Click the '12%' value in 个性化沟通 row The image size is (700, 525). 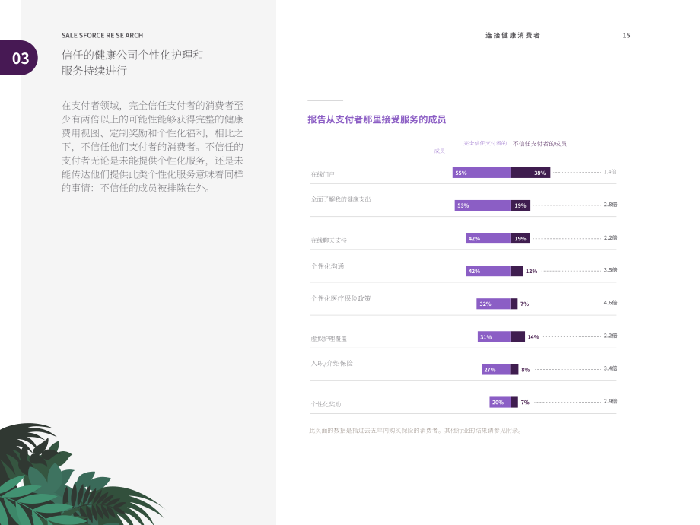[x=531, y=271]
